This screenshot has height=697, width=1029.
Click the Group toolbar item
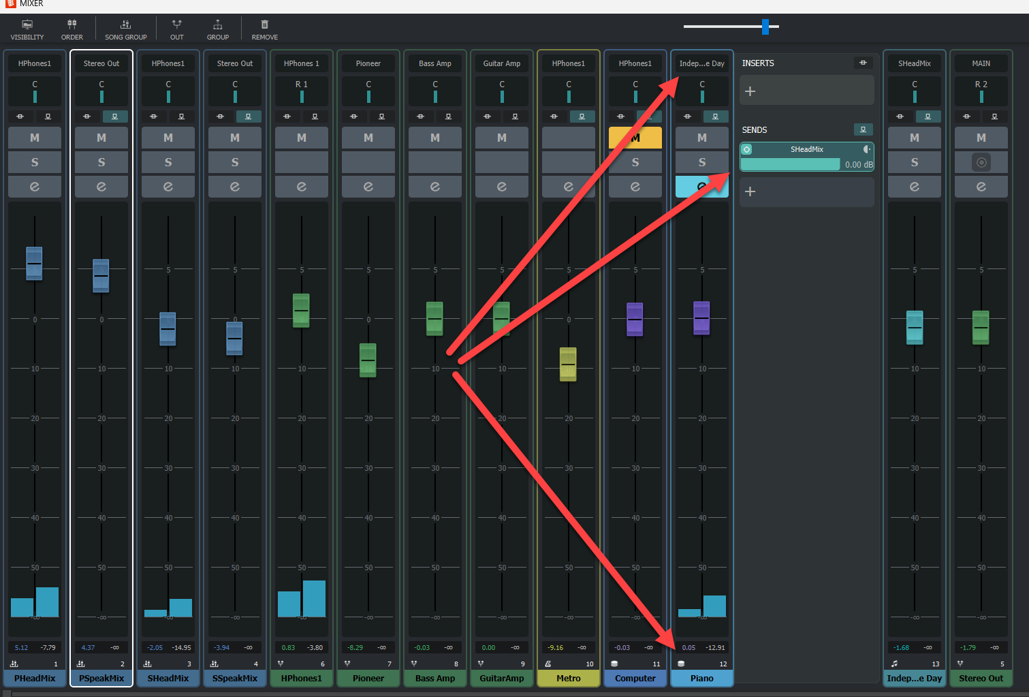(x=218, y=29)
